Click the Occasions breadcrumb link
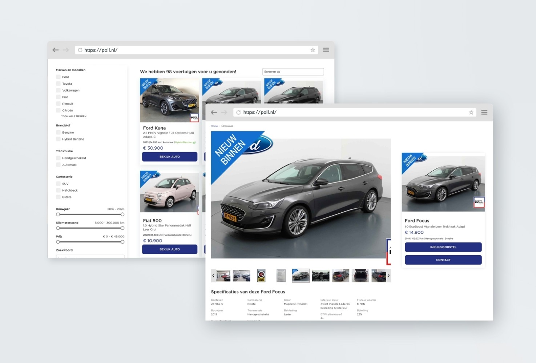Image resolution: width=536 pixels, height=363 pixels. [x=227, y=126]
